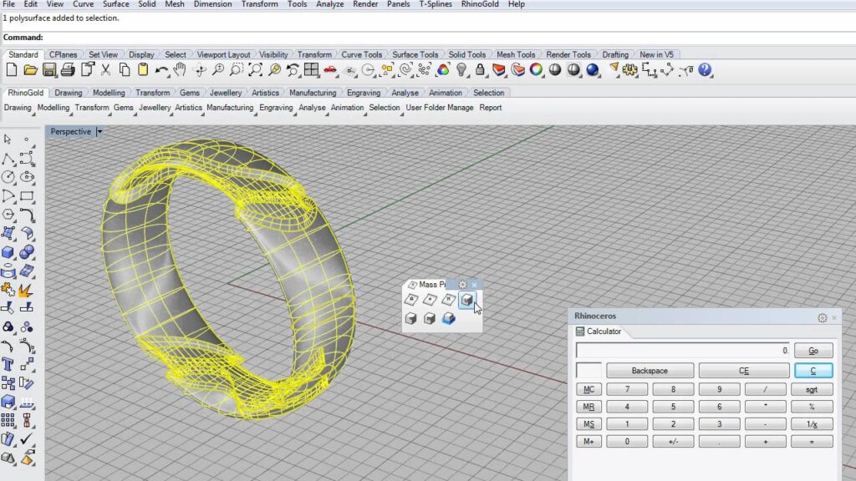This screenshot has width=856, height=481.
Task: Click the Print icon in Standard toolbar
Action: tap(69, 70)
